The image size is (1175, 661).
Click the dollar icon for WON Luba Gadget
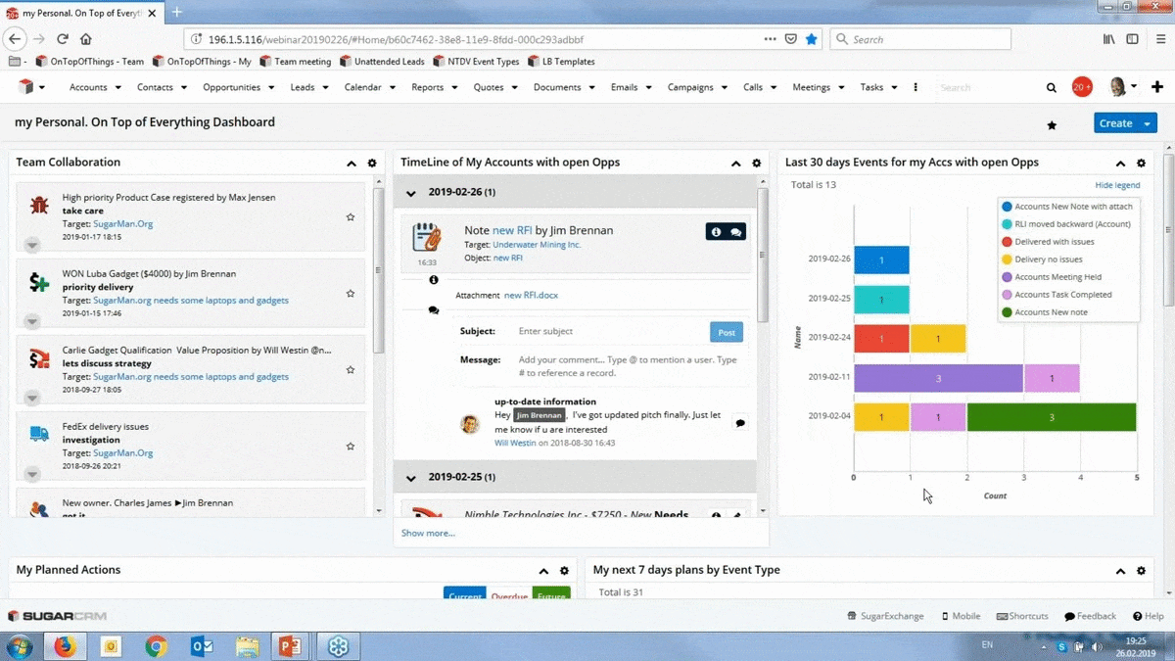(39, 283)
